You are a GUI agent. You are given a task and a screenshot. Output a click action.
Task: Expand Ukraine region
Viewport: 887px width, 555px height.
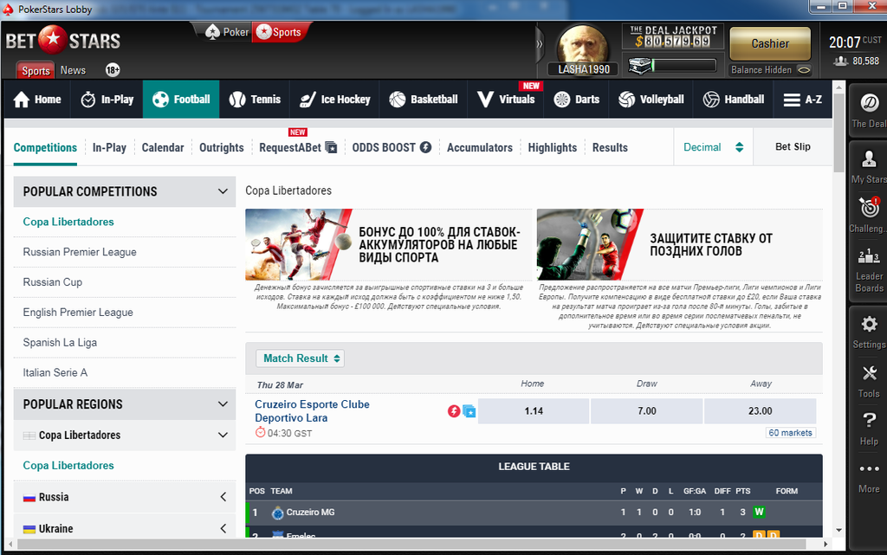[223, 528]
